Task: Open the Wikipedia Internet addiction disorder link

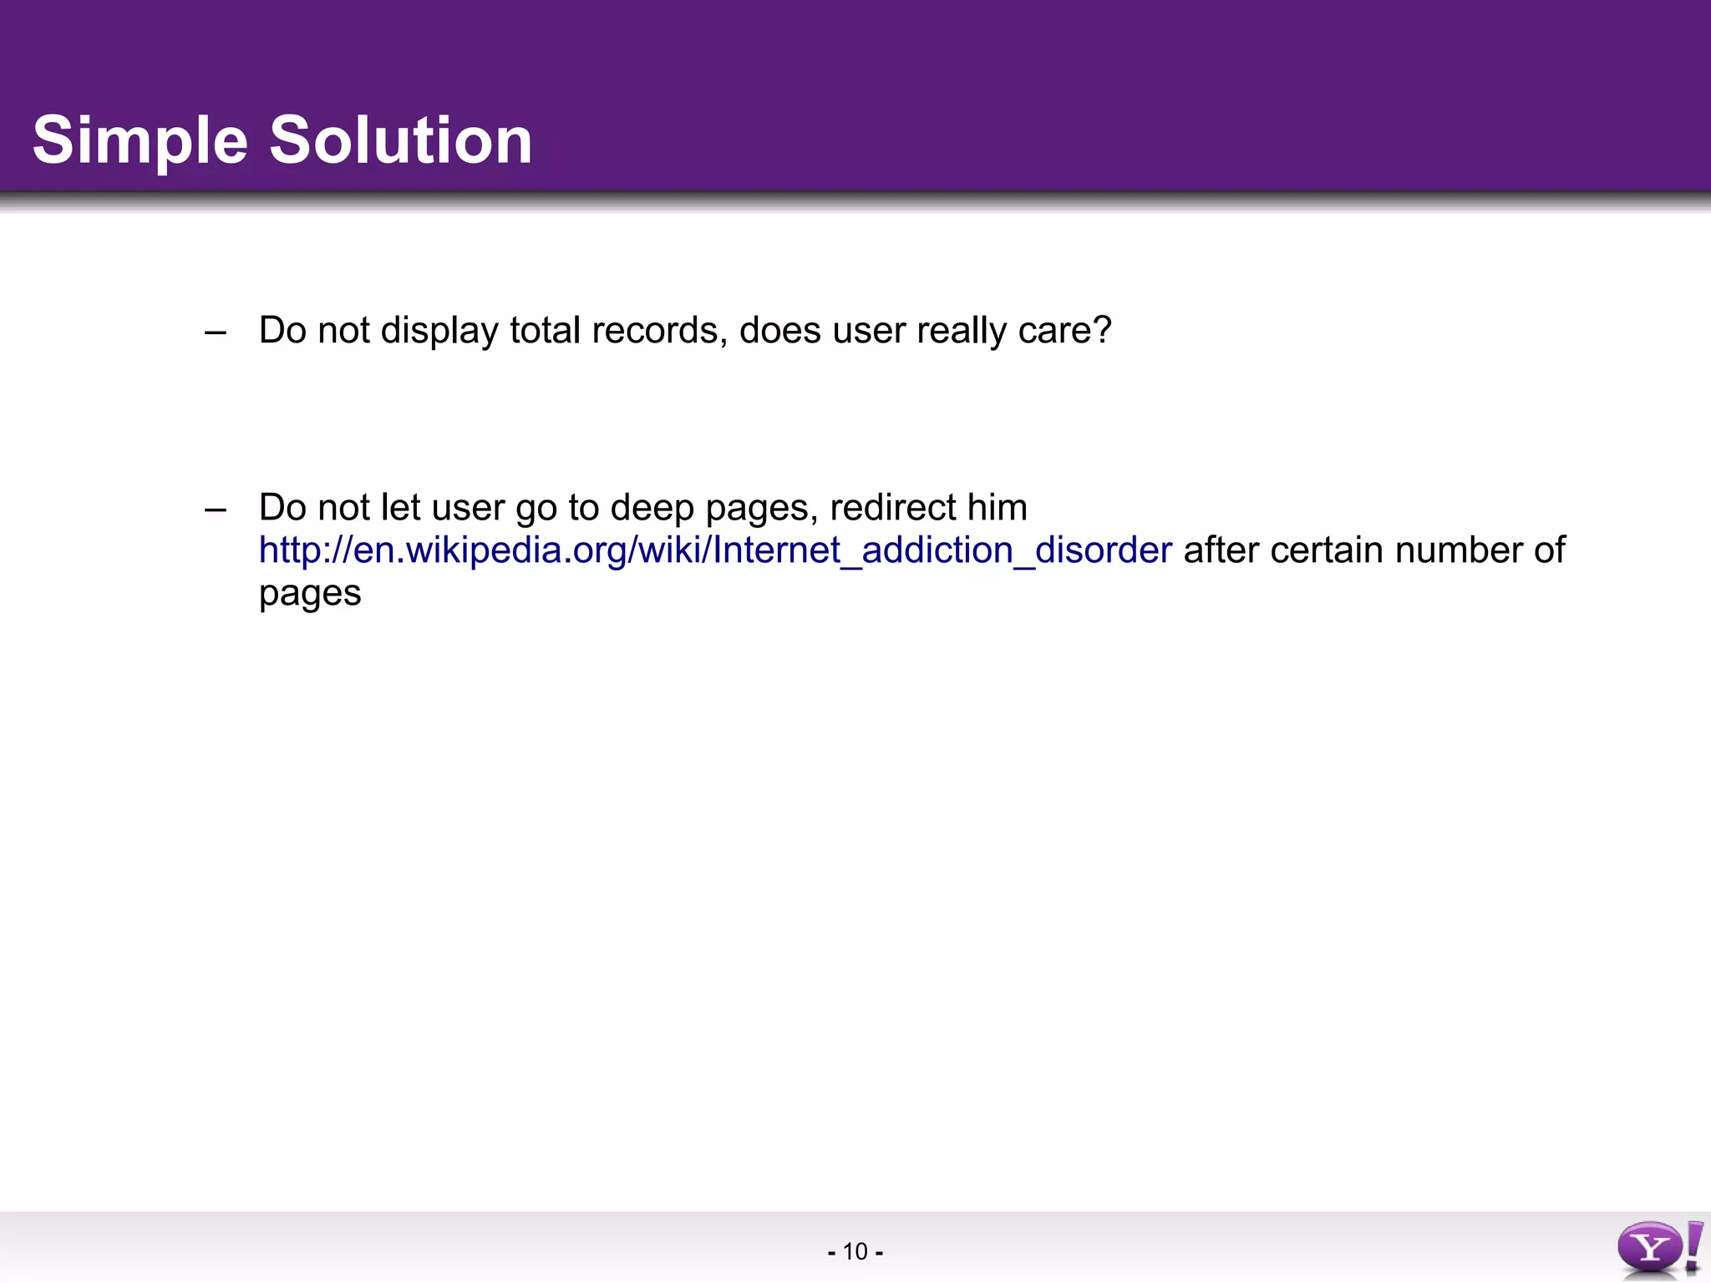Action: click(715, 550)
